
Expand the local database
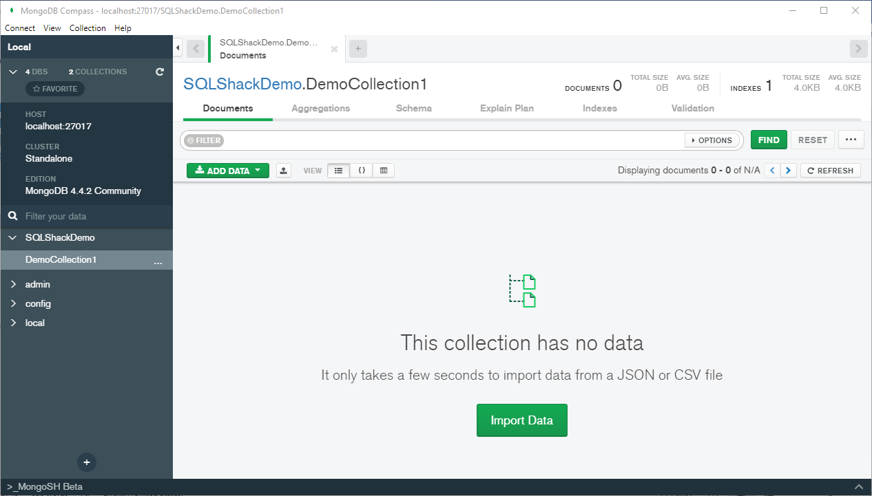[x=12, y=323]
